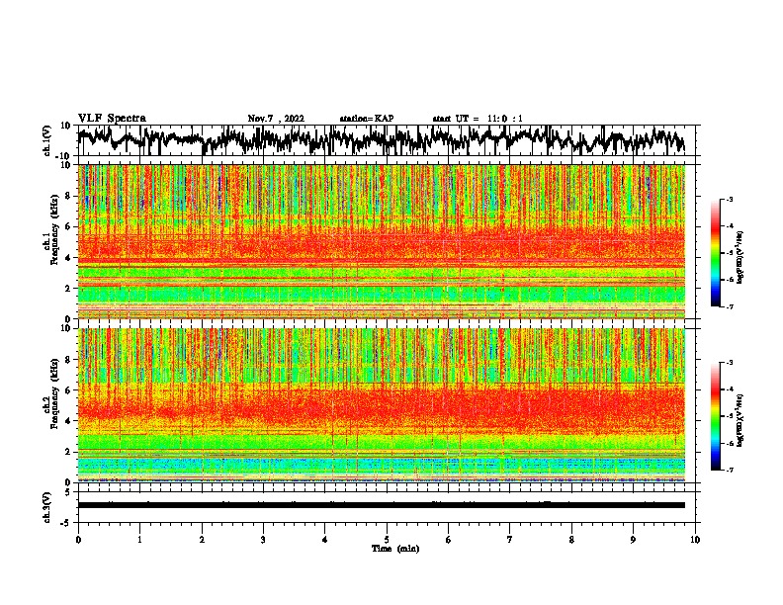Click the "1" minute tick on time axis
The height and width of the screenshot is (605, 783).
[139, 540]
